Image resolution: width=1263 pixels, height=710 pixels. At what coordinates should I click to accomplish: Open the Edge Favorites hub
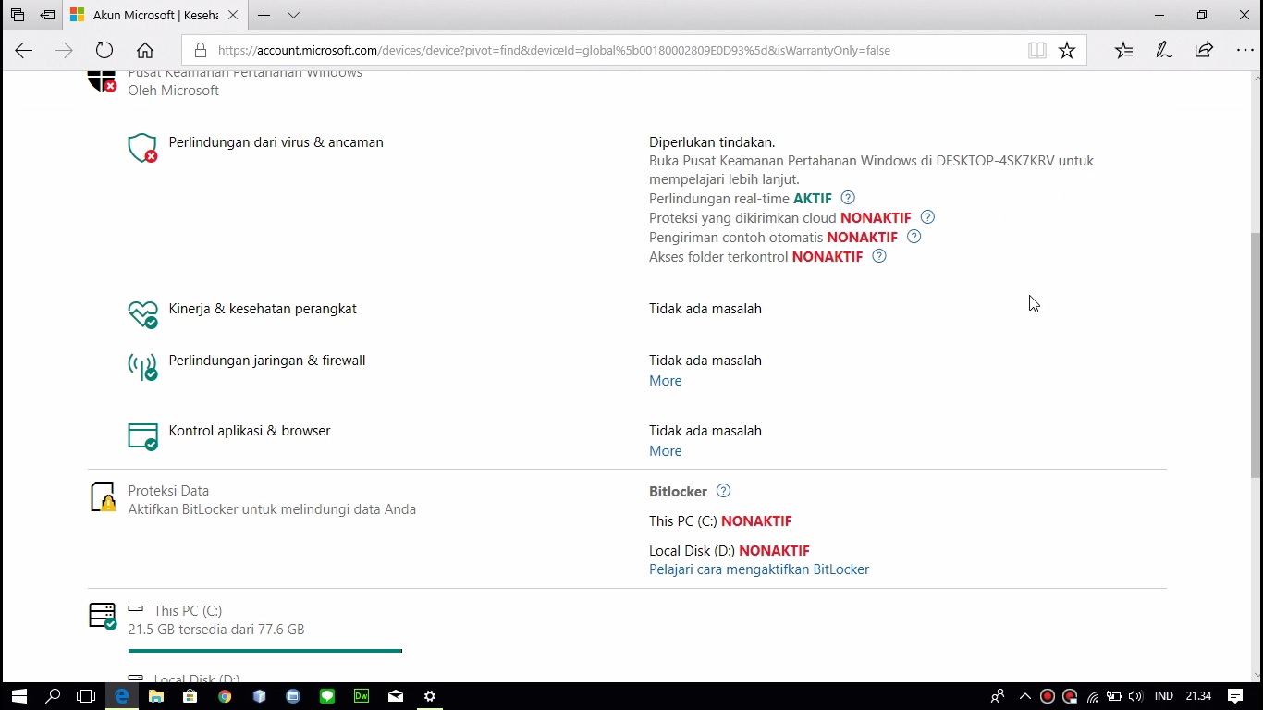coord(1123,51)
